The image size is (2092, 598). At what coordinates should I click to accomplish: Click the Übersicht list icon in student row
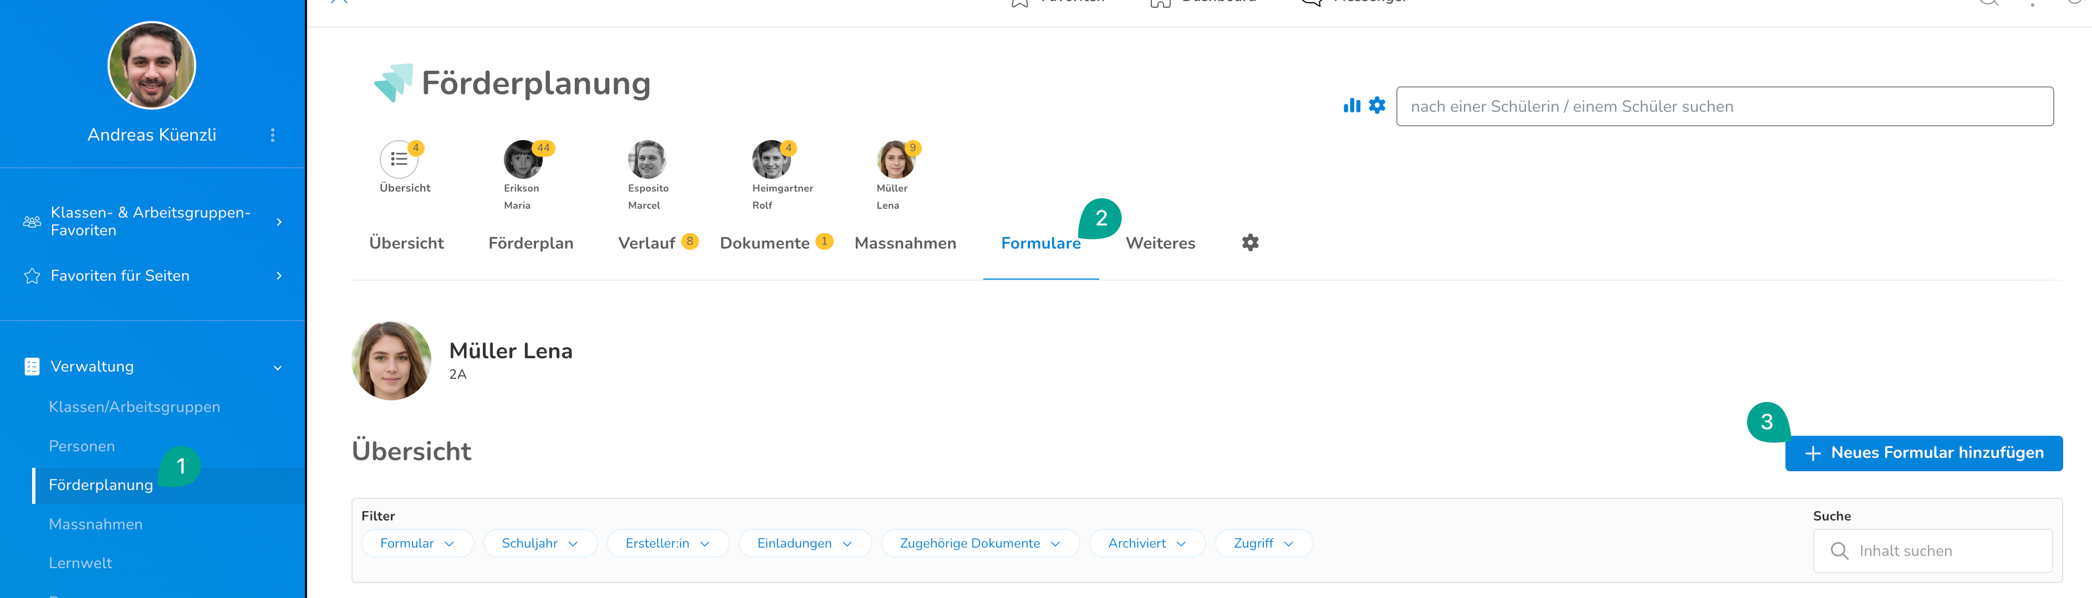tap(399, 159)
